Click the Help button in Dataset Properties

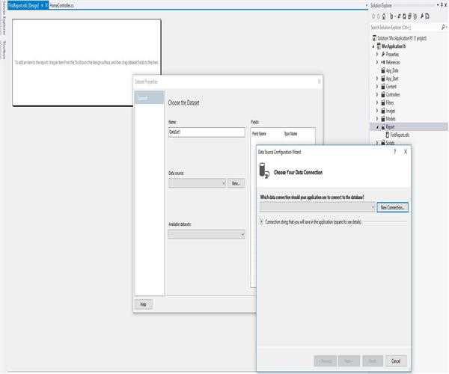[141, 304]
